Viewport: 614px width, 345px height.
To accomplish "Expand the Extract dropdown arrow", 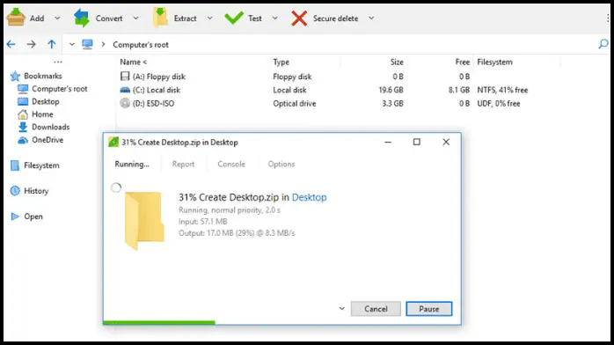I will (210, 18).
